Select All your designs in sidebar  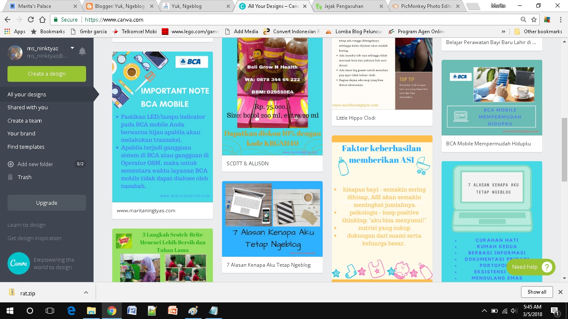[27, 95]
